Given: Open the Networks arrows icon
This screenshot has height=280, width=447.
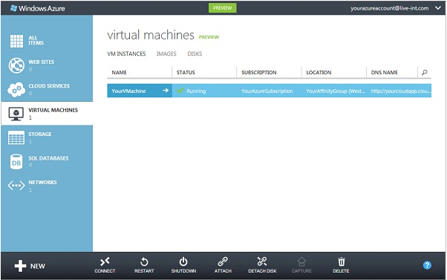Looking at the screenshot, I should click(x=16, y=186).
